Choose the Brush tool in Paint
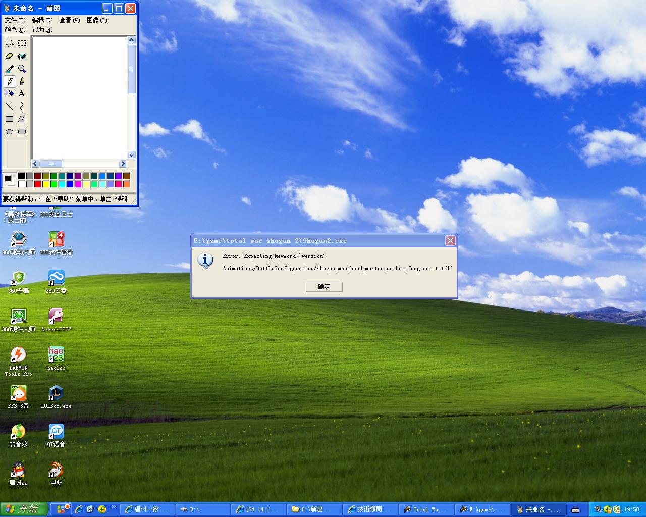The height and width of the screenshot is (517, 646). point(22,81)
